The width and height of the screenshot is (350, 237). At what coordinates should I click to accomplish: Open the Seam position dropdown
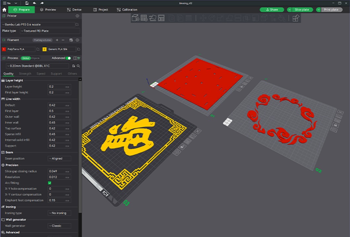(59, 159)
